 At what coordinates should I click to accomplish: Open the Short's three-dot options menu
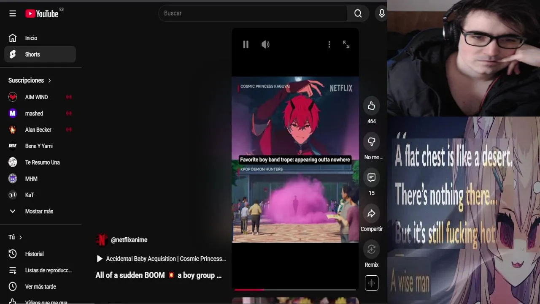[x=329, y=44]
